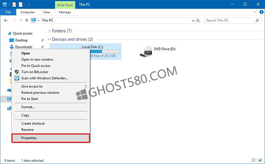Viewport: 265px width, 164px height.
Task: Switch to large icons view in status bar
Action: [x=260, y=160]
